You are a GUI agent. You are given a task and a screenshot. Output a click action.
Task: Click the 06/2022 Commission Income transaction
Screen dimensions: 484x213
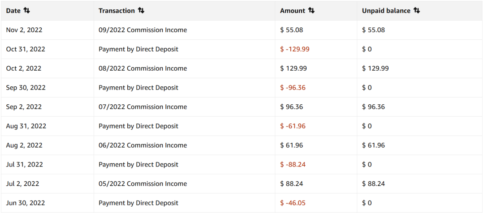click(143, 145)
